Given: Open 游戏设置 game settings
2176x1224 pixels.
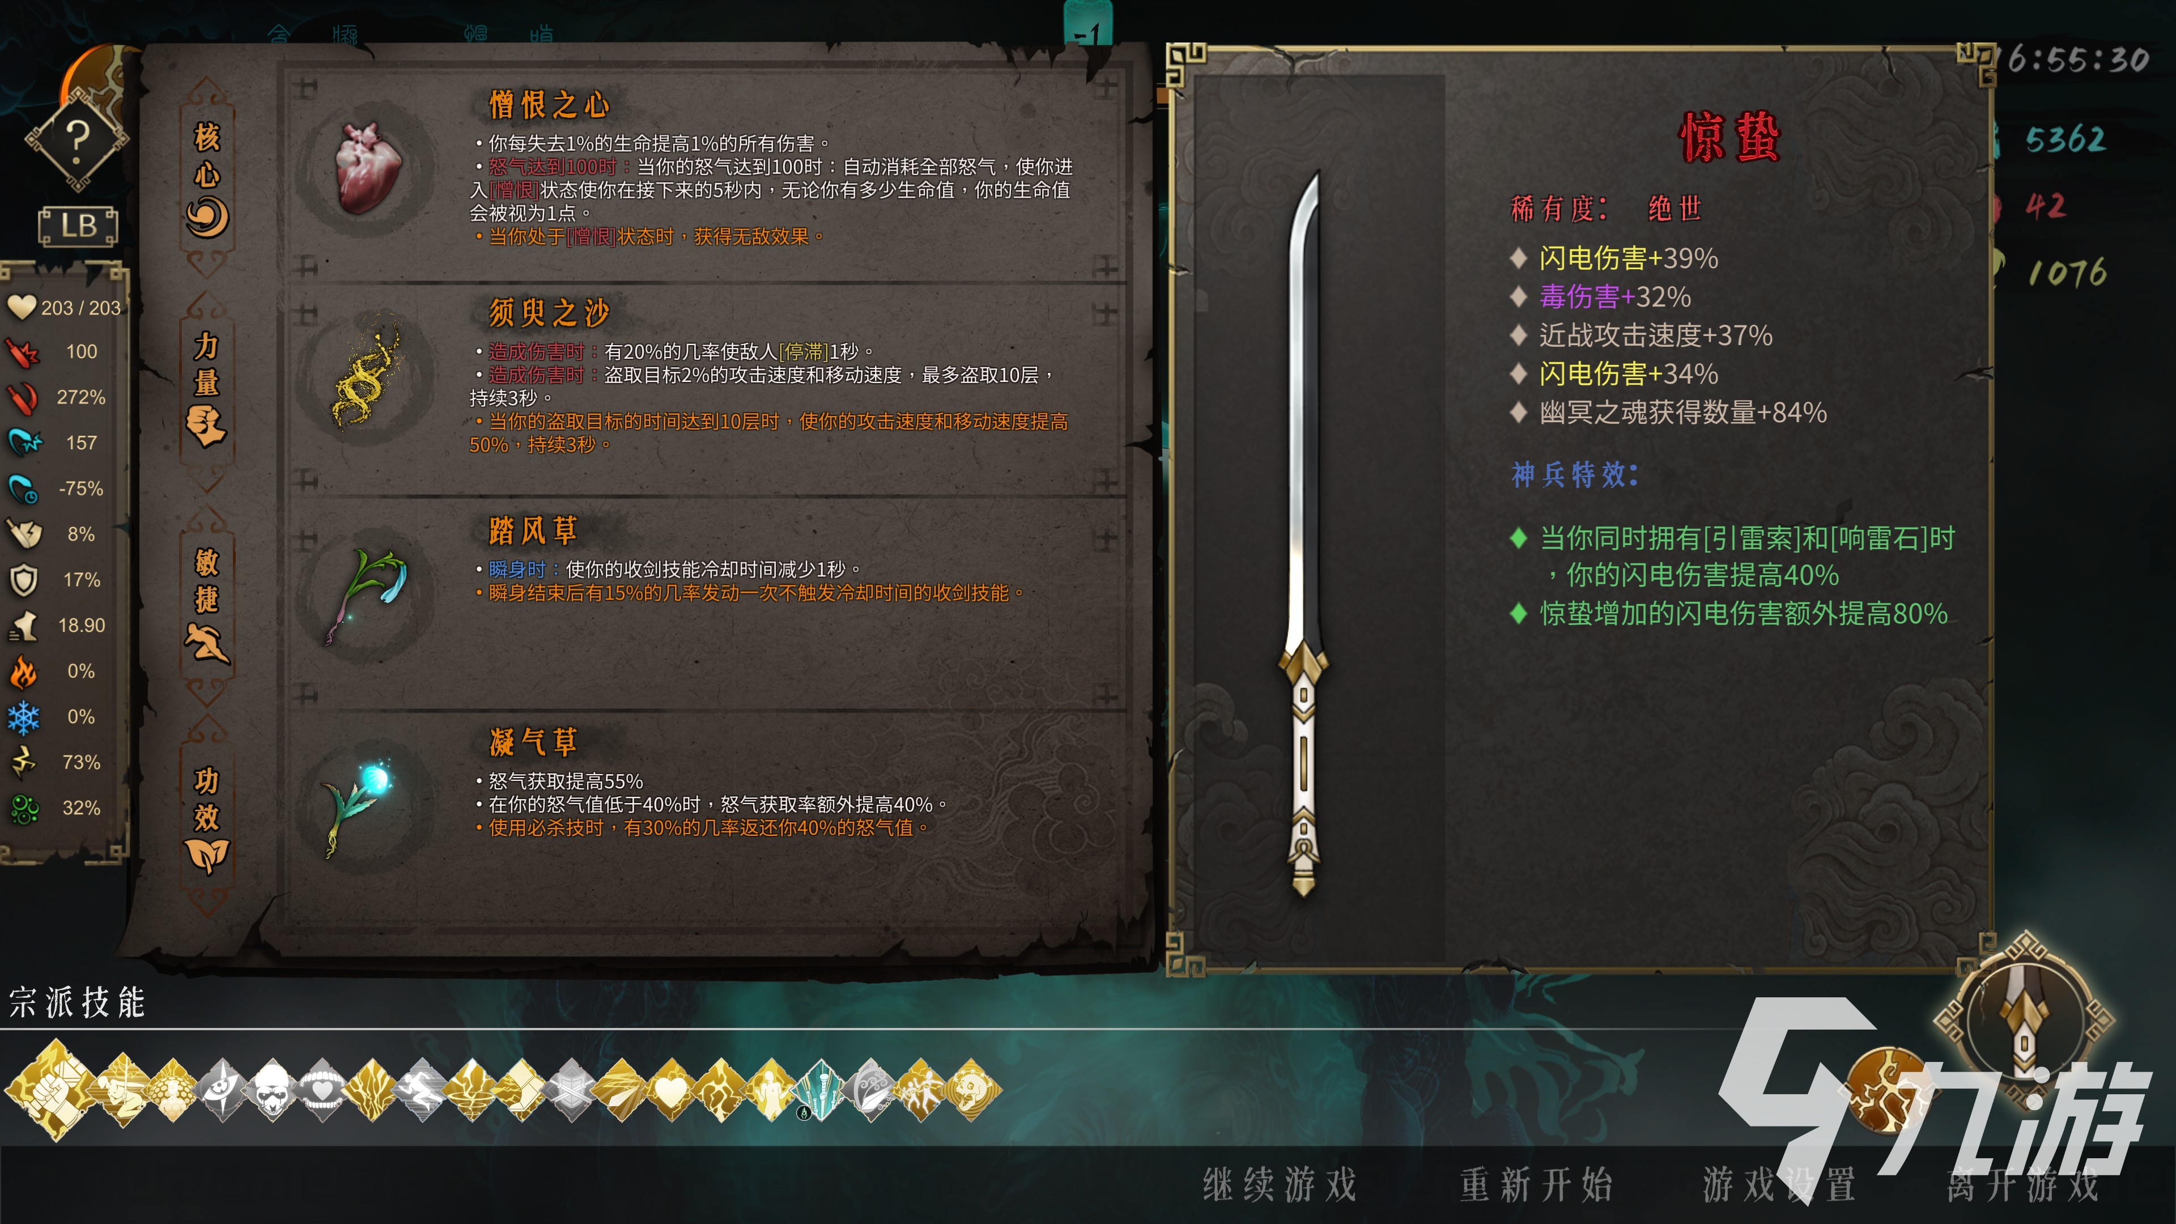Looking at the screenshot, I should [x=1779, y=1184].
